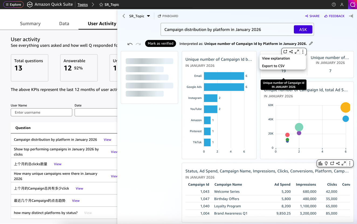Click the pencil icon to edit interpretation

tap(311, 43)
